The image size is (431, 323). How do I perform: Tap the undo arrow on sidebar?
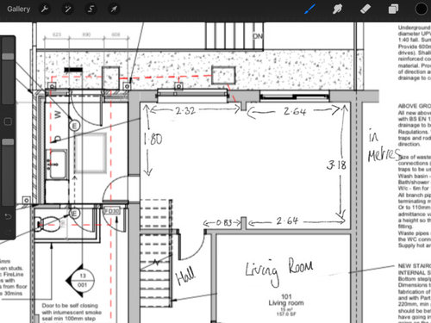(8, 216)
